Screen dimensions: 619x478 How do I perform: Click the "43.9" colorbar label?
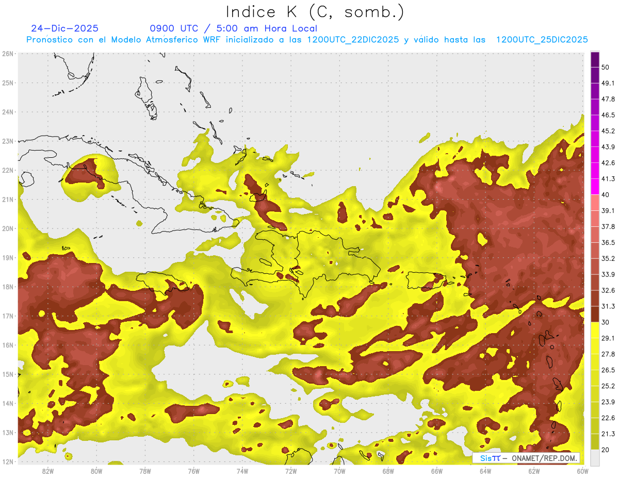(x=608, y=147)
